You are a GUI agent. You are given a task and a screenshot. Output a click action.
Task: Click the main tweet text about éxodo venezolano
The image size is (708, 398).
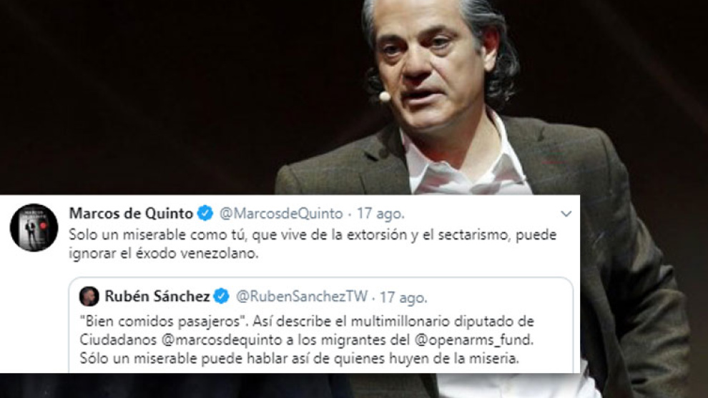313,244
